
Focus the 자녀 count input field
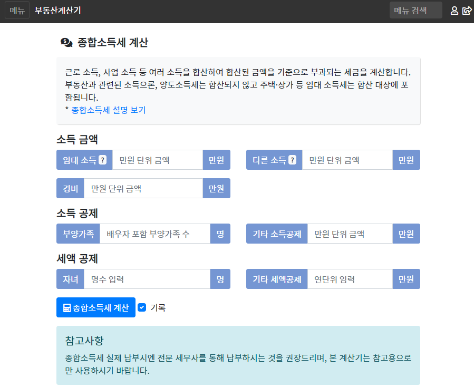click(x=147, y=279)
